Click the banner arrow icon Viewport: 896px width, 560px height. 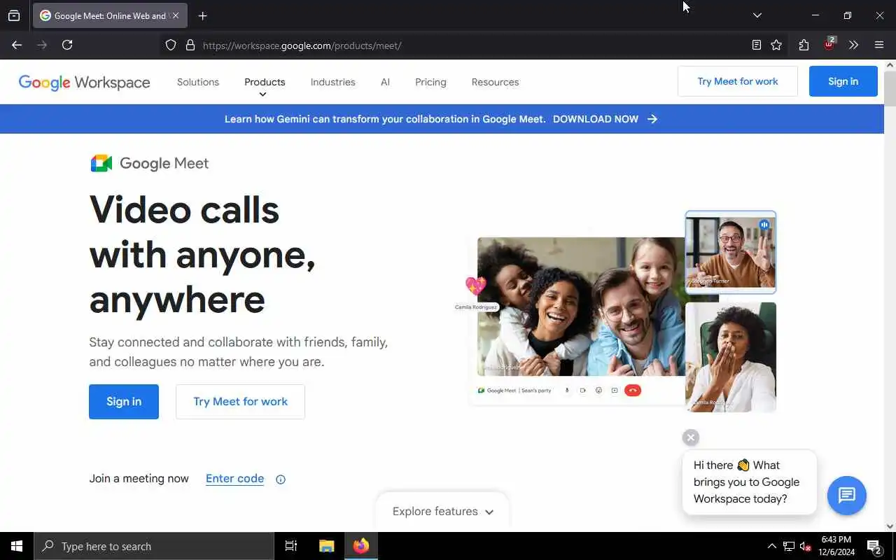pyautogui.click(x=652, y=119)
